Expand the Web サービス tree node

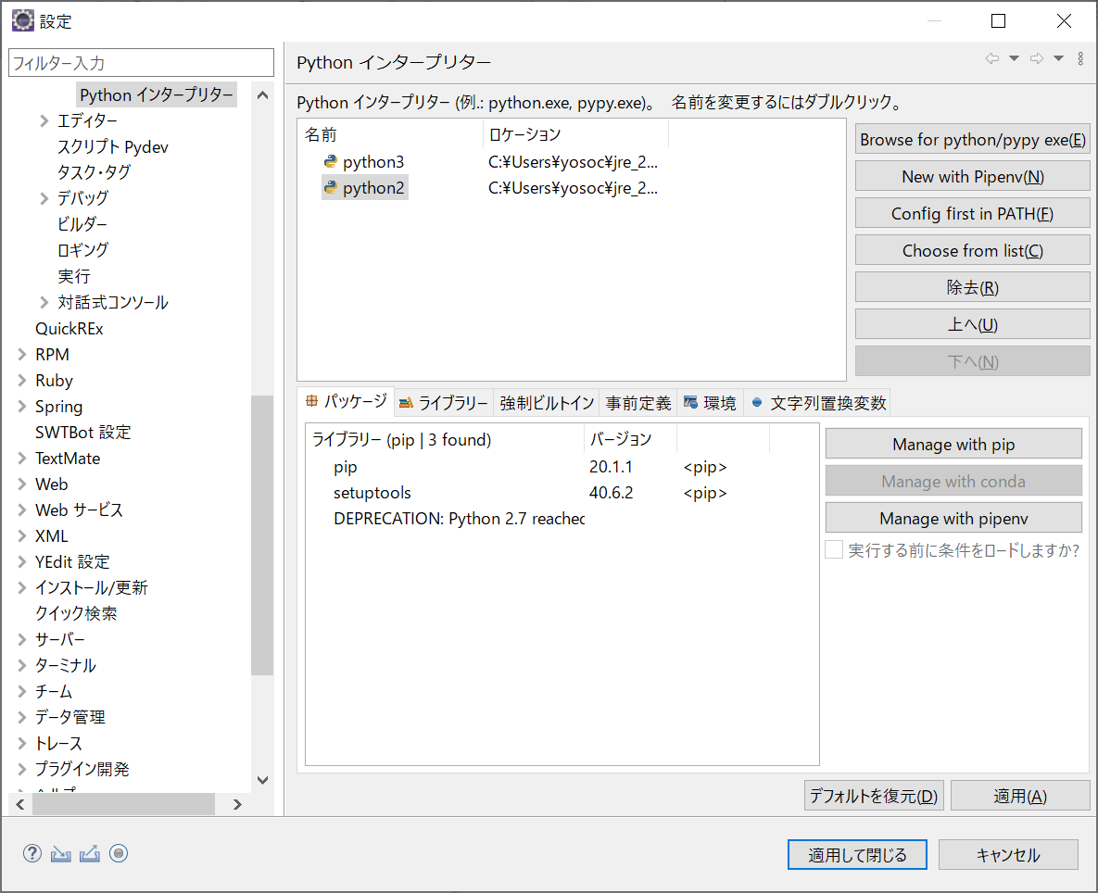tap(21, 509)
